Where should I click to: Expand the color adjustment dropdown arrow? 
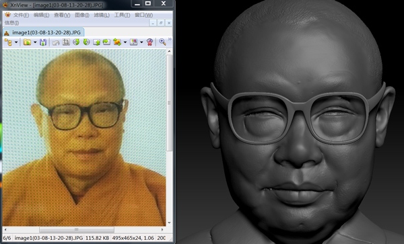(x=141, y=42)
